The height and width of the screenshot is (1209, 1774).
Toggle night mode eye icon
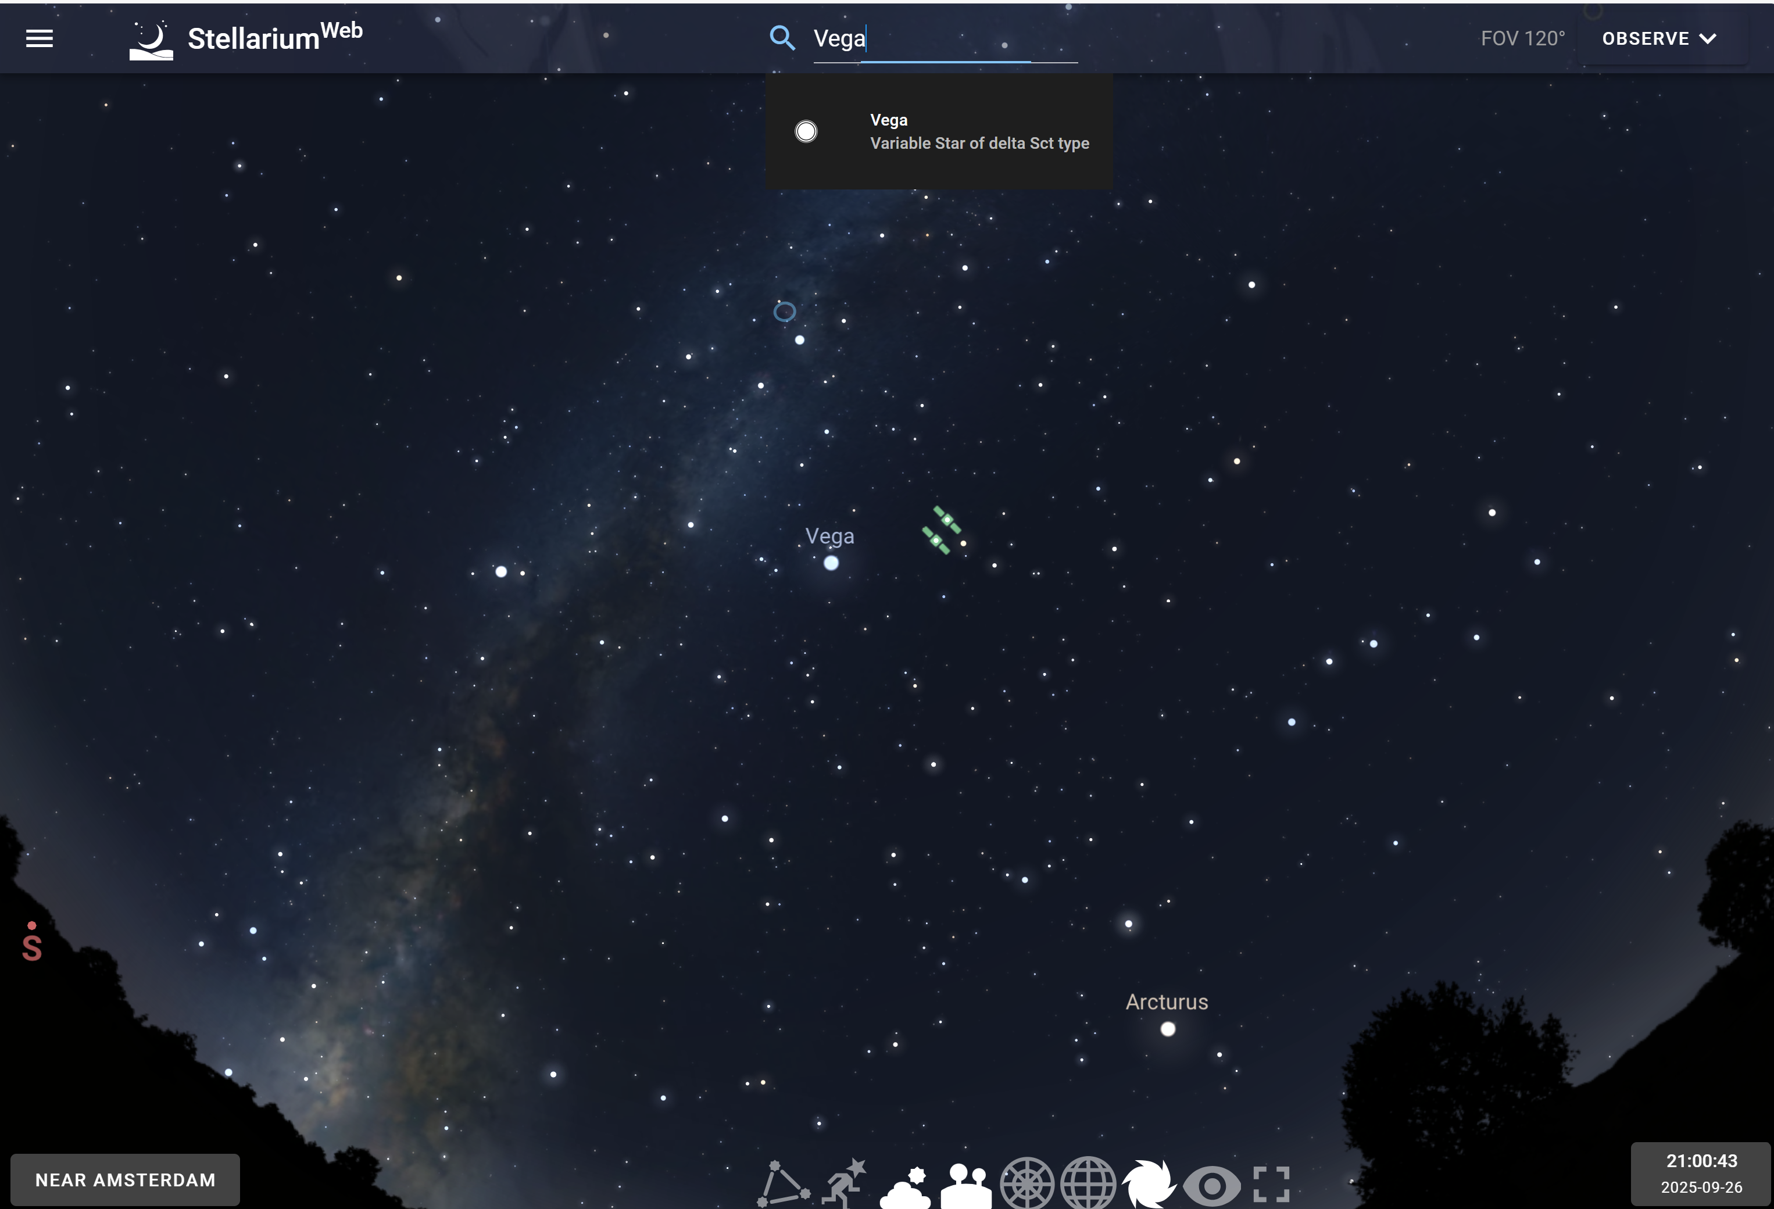tap(1211, 1186)
